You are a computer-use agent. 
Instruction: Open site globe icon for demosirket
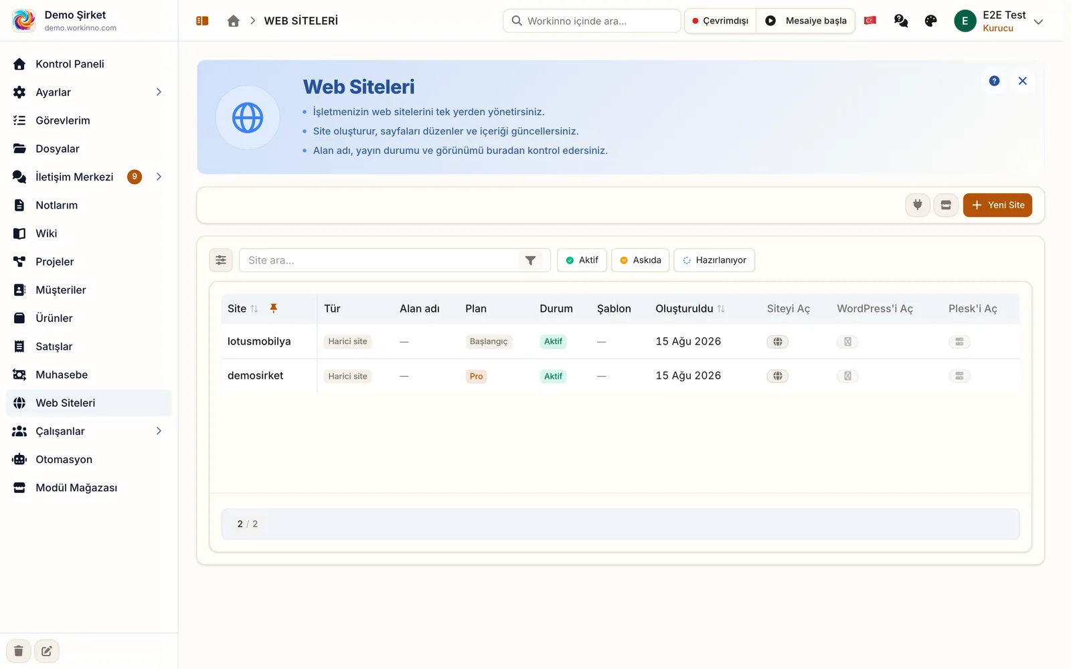(777, 376)
